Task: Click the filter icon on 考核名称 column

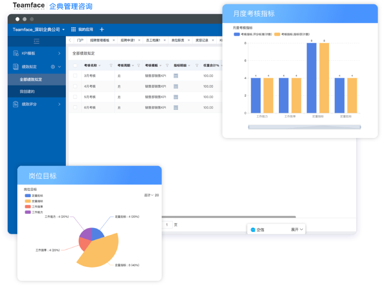Action: (x=111, y=65)
